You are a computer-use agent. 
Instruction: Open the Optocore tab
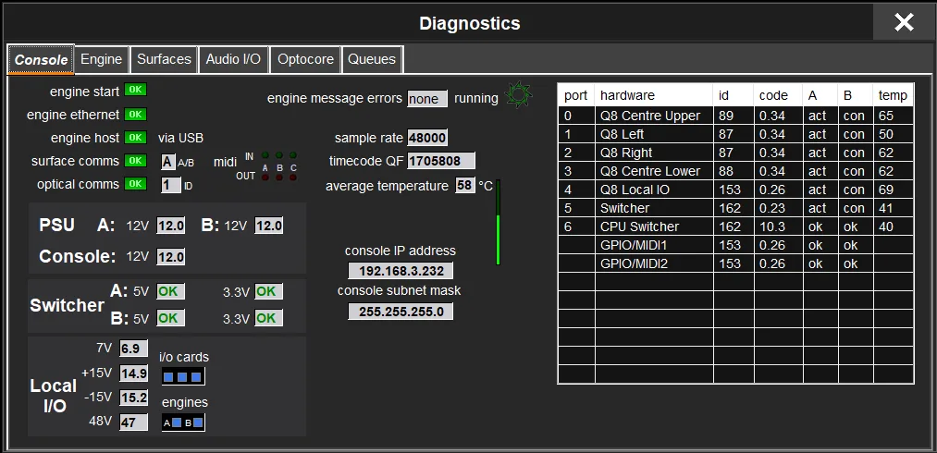pos(305,59)
